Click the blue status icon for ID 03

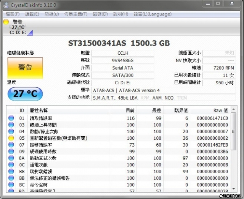click(x=11, y=125)
